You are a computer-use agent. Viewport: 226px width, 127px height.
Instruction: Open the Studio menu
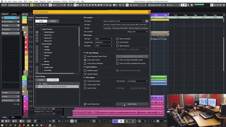pyautogui.click(x=49, y=1)
